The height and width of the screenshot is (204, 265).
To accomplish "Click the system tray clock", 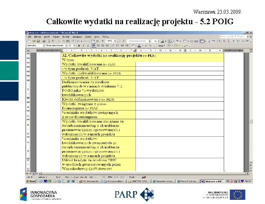I will [x=248, y=181].
